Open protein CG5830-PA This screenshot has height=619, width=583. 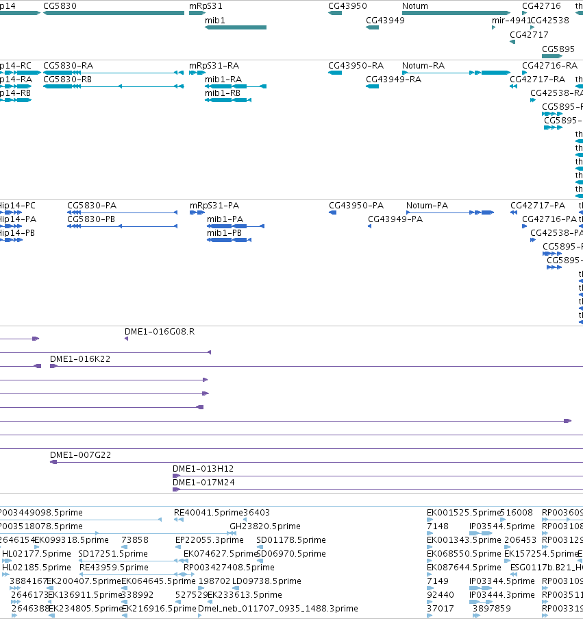(x=122, y=213)
